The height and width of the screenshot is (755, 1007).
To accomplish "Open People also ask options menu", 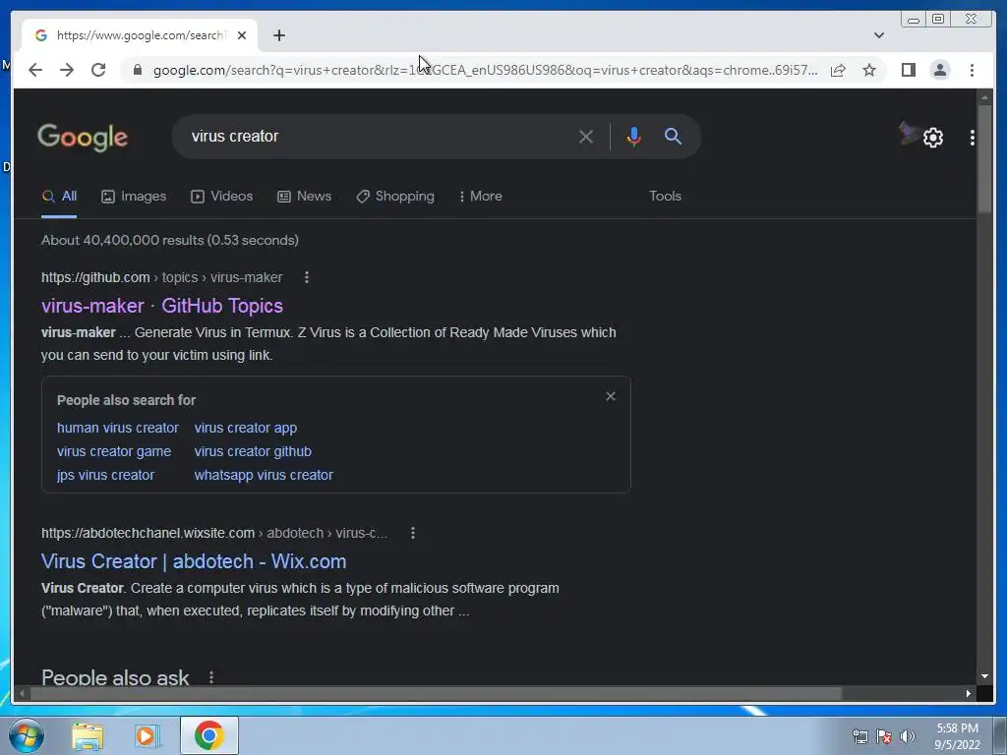I will click(x=211, y=676).
